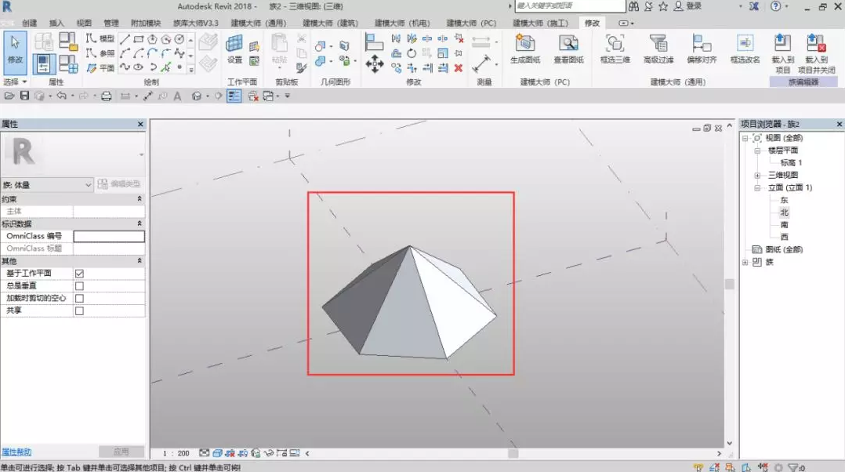Click the save icon in quick access toolbar

[x=24, y=96]
